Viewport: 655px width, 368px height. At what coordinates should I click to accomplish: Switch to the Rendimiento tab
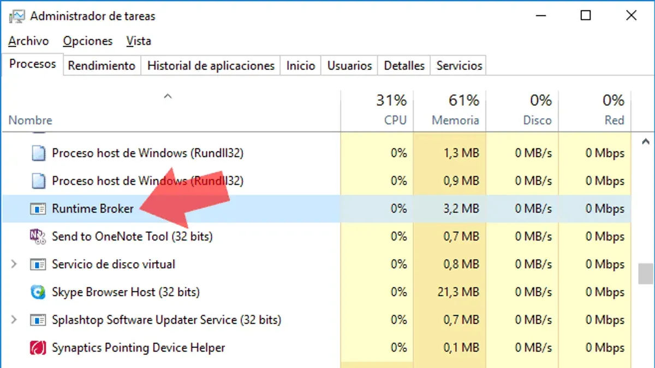click(102, 66)
